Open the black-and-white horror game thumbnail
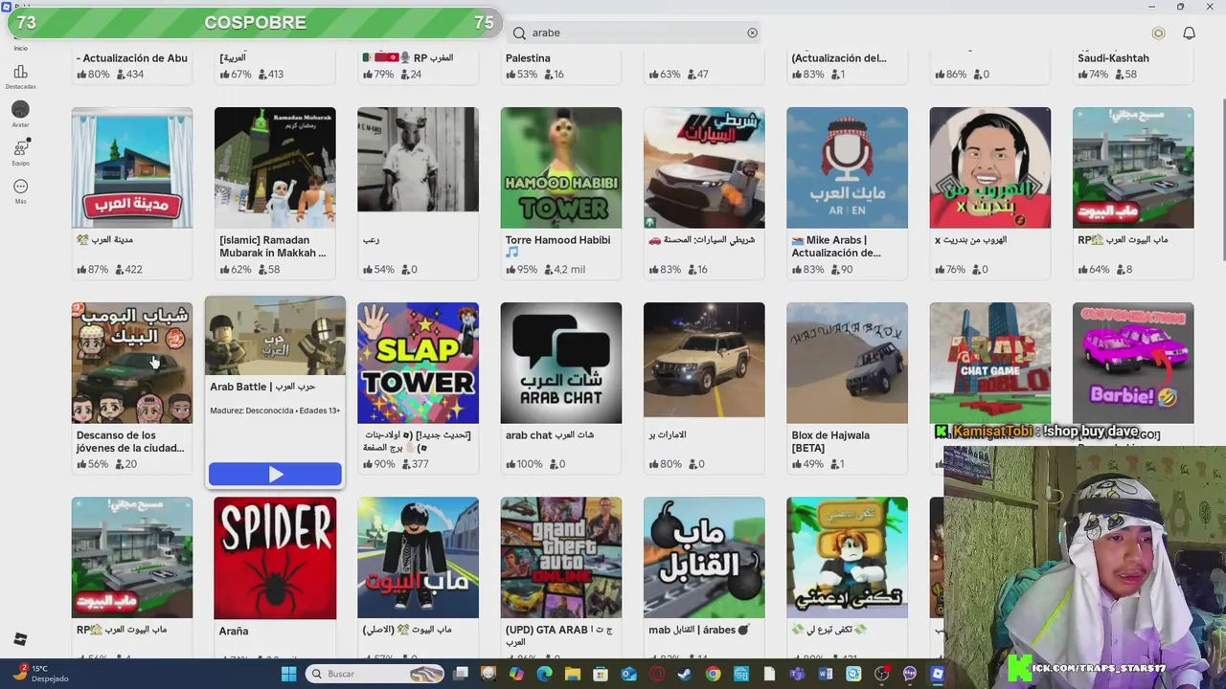The height and width of the screenshot is (689, 1226). pyautogui.click(x=418, y=159)
